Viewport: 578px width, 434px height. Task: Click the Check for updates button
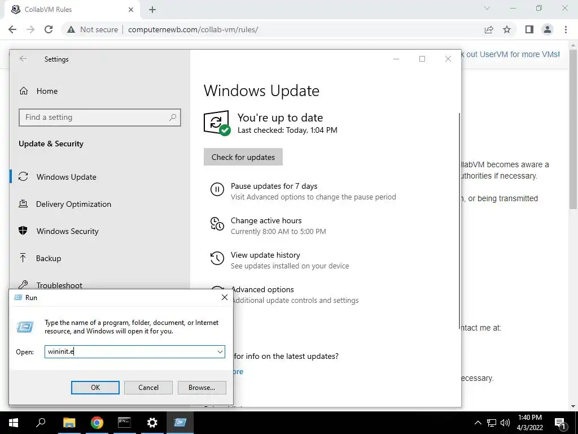[243, 157]
